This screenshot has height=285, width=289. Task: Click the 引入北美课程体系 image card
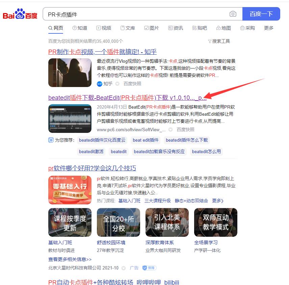(167, 222)
